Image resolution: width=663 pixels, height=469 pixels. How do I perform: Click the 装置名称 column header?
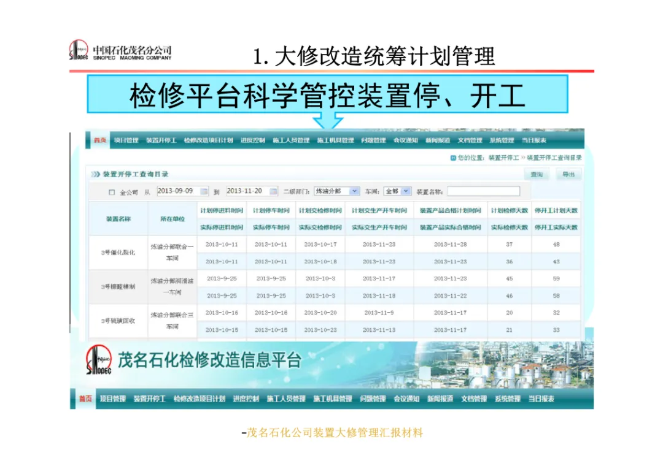118,219
